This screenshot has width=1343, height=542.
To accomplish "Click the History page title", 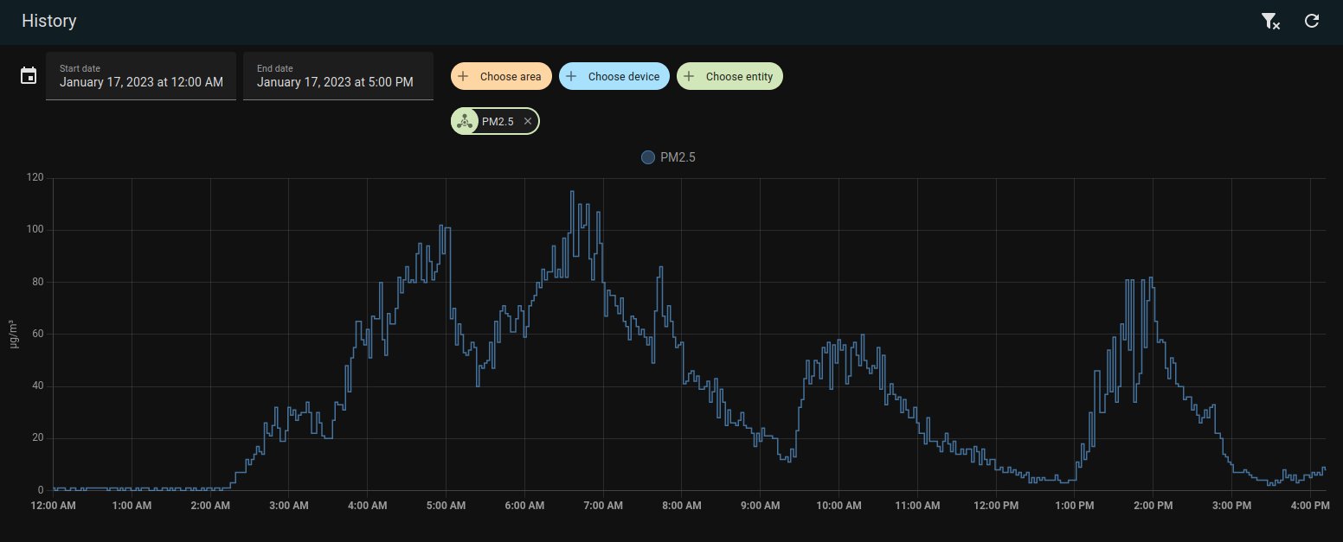I will [49, 21].
